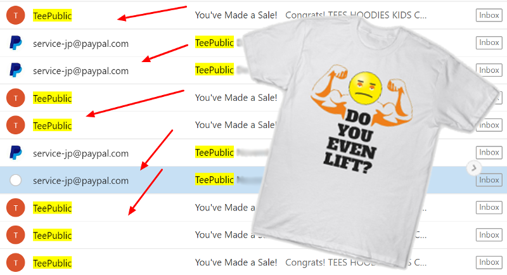Click the PayPal logo in the sixth email row

coord(15,153)
